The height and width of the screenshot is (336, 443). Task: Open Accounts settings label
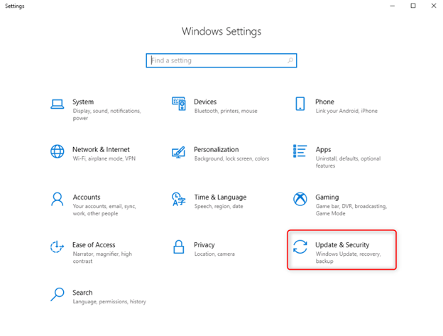click(87, 197)
